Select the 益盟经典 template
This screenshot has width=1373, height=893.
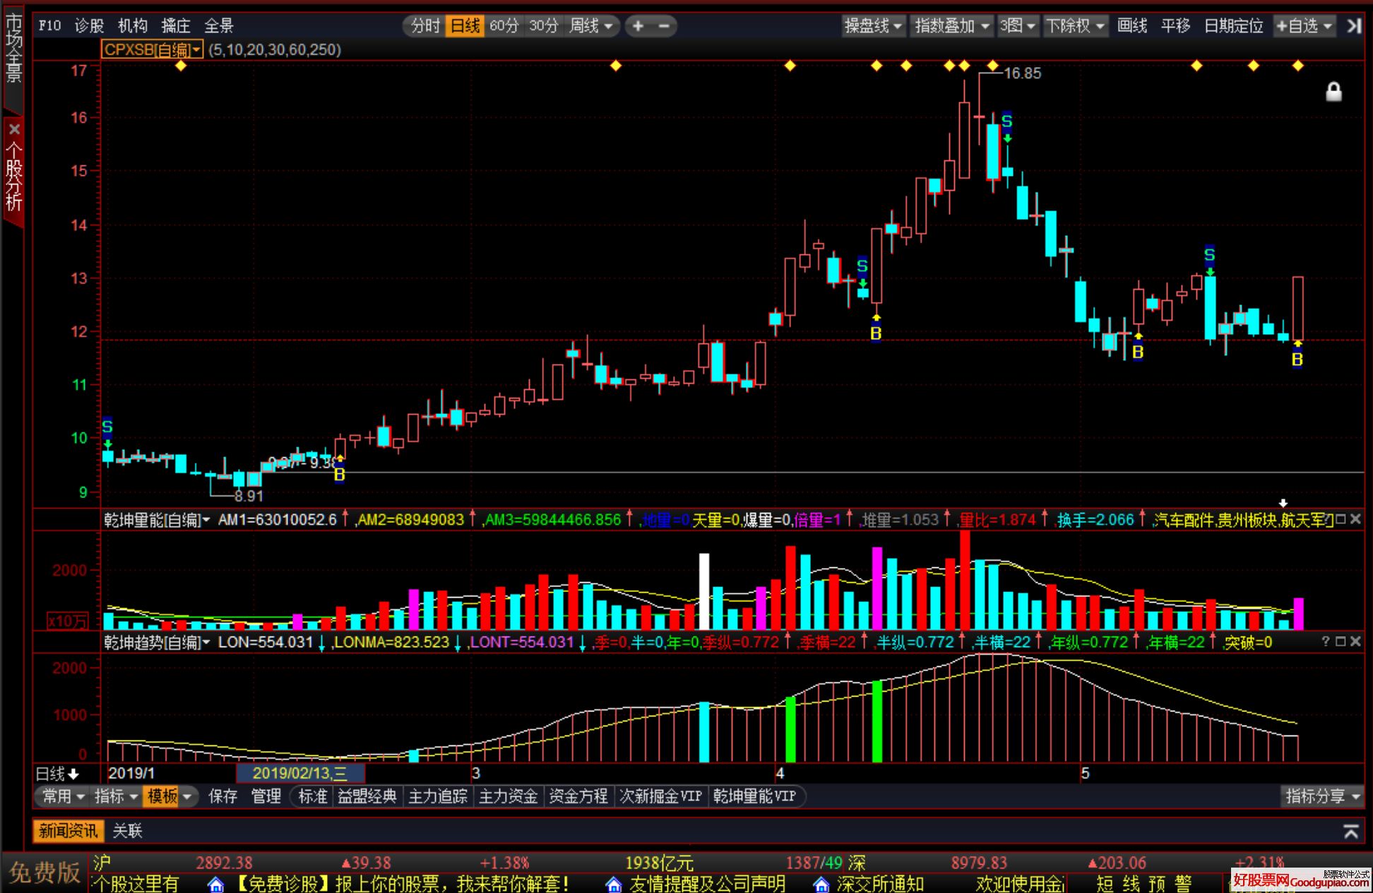pos(367,796)
